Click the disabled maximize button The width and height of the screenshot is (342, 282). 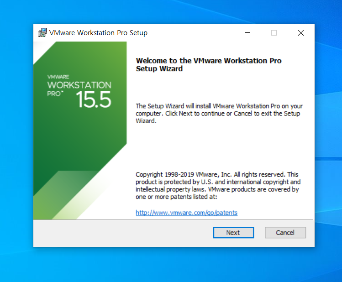(274, 33)
